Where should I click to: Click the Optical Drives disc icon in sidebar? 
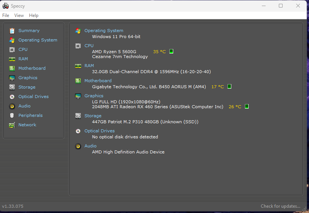(12, 97)
